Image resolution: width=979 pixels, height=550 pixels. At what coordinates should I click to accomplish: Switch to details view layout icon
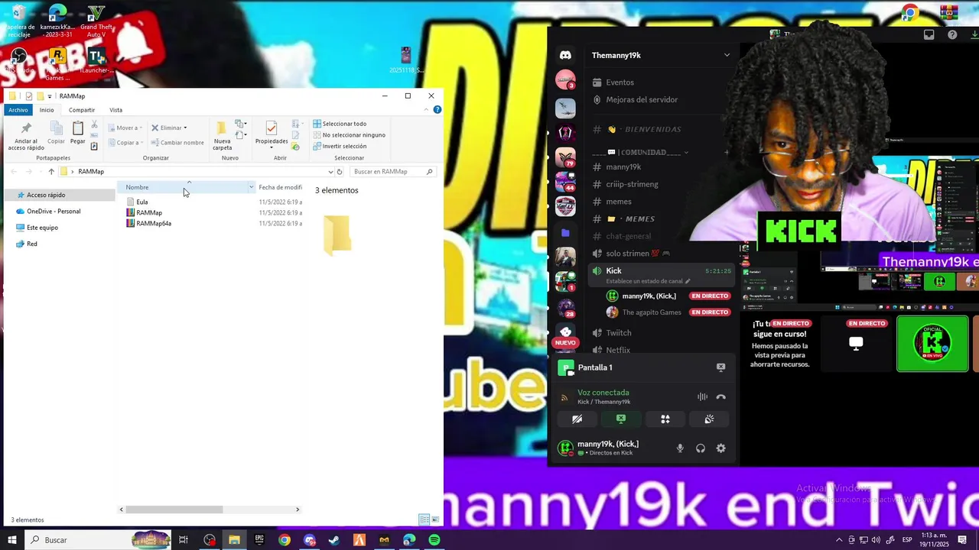tap(424, 520)
